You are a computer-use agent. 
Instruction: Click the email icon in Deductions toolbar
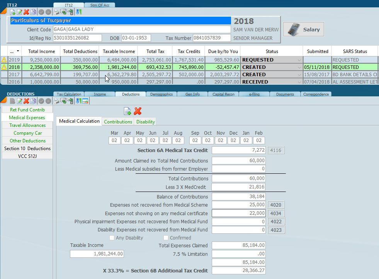click(x=63, y=101)
